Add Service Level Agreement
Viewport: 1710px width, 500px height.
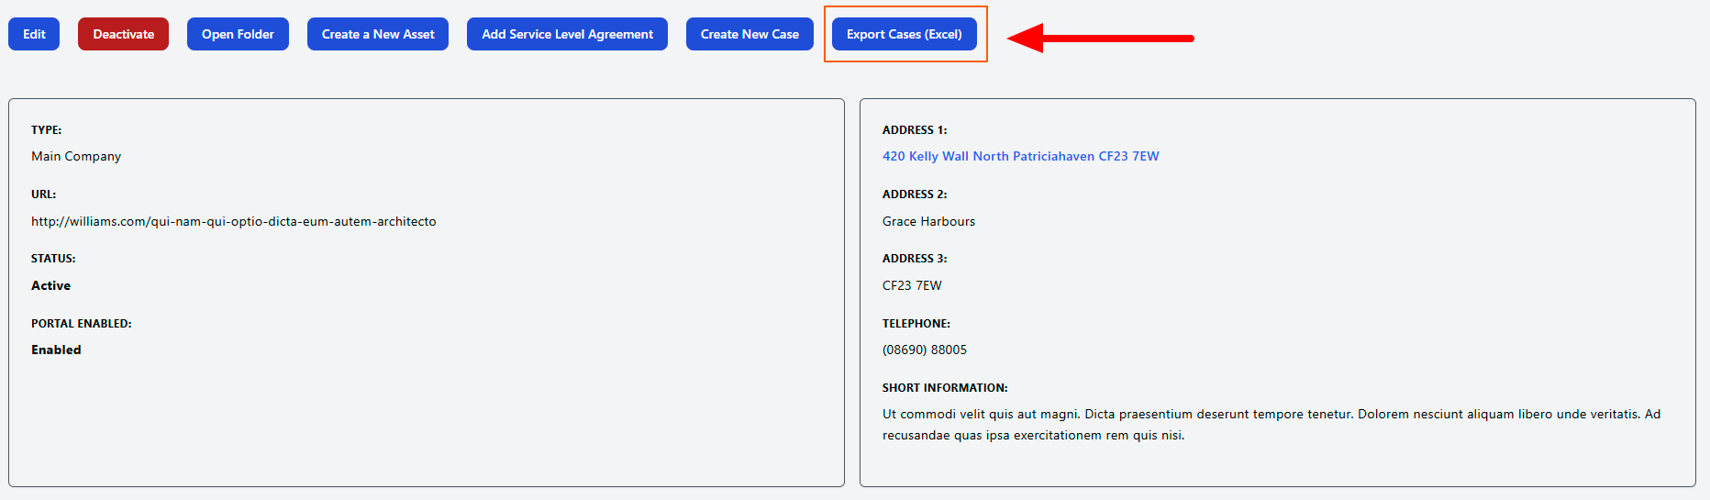tap(567, 34)
